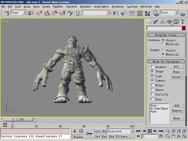This screenshot has width=188, height=141.
Task: Open the Selected key filter dropdown
Action: pos(131,131)
